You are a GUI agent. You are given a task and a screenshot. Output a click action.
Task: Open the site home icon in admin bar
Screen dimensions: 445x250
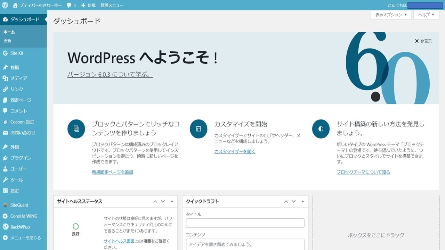point(15,5)
